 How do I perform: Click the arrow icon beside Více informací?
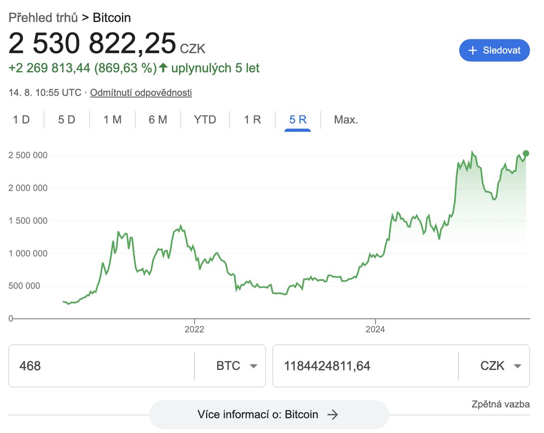333,414
